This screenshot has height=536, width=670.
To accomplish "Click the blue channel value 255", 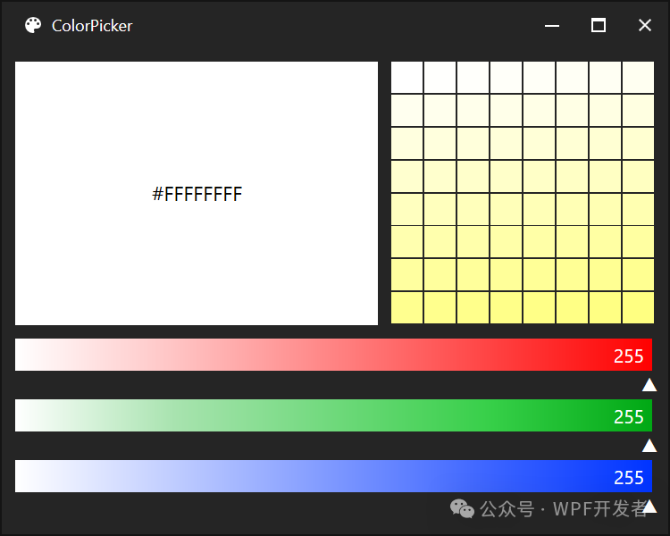I will click(x=629, y=477).
